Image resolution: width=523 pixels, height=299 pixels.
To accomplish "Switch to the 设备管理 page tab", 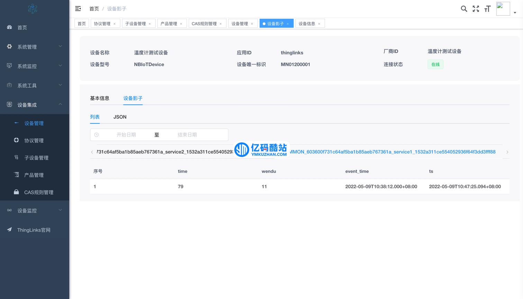I will (240, 24).
